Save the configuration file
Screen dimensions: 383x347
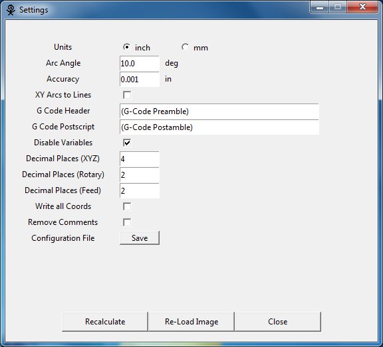pos(140,238)
